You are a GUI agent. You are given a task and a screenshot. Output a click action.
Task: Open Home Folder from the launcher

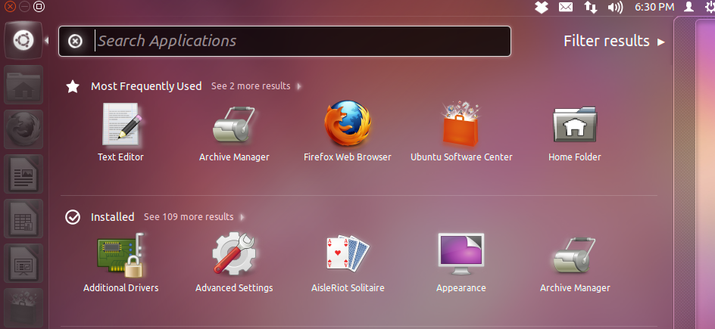tap(23, 85)
